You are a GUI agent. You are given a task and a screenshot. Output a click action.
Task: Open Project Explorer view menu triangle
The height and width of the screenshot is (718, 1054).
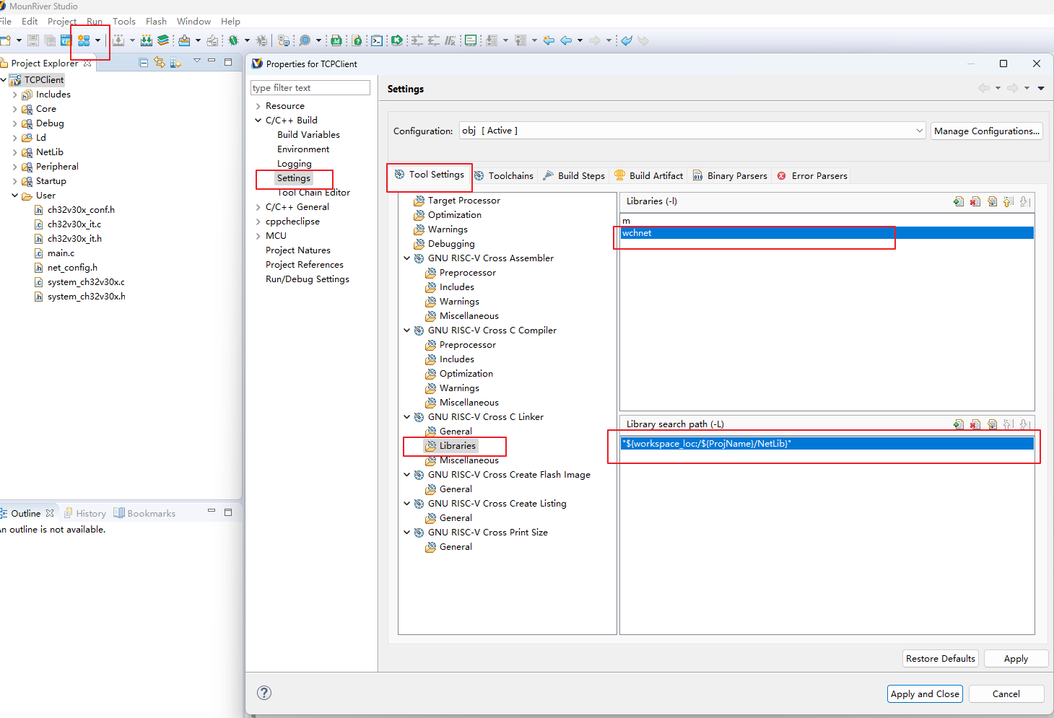point(196,61)
